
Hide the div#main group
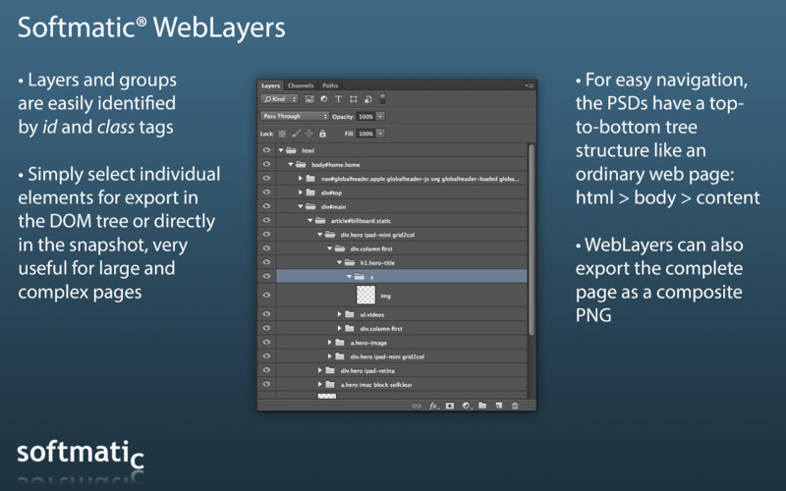point(266,206)
